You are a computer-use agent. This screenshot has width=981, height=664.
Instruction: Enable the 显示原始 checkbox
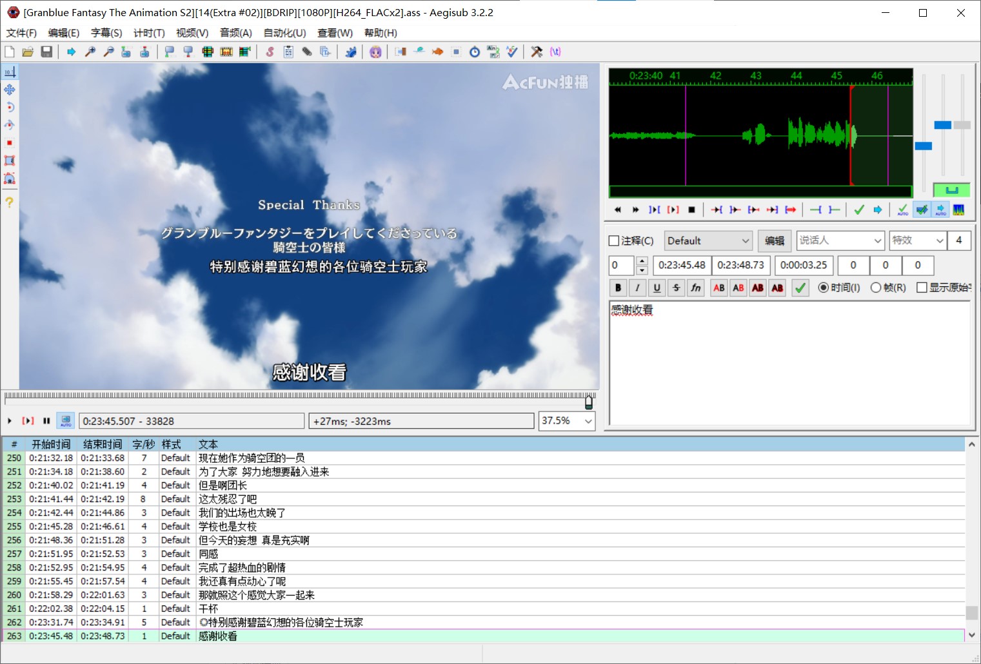coord(922,288)
